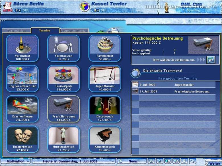Click the couch preview image in details panel
This screenshot has width=222, height=166.
pyautogui.click(x=203, y=45)
